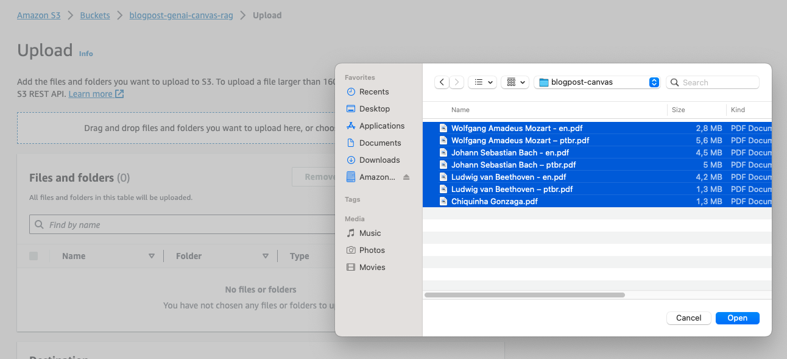Sort the table by Name column arrow
This screenshot has height=359, width=787.
(x=152, y=256)
